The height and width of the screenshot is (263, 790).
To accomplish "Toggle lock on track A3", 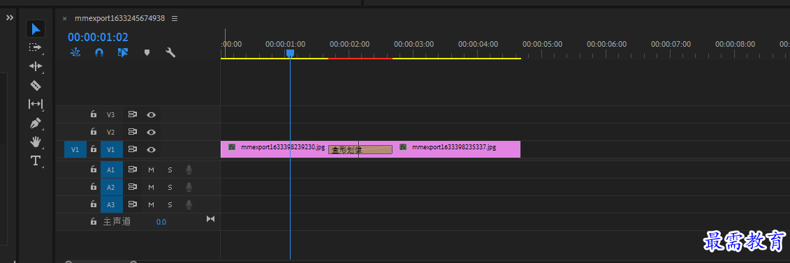I will coord(93,204).
